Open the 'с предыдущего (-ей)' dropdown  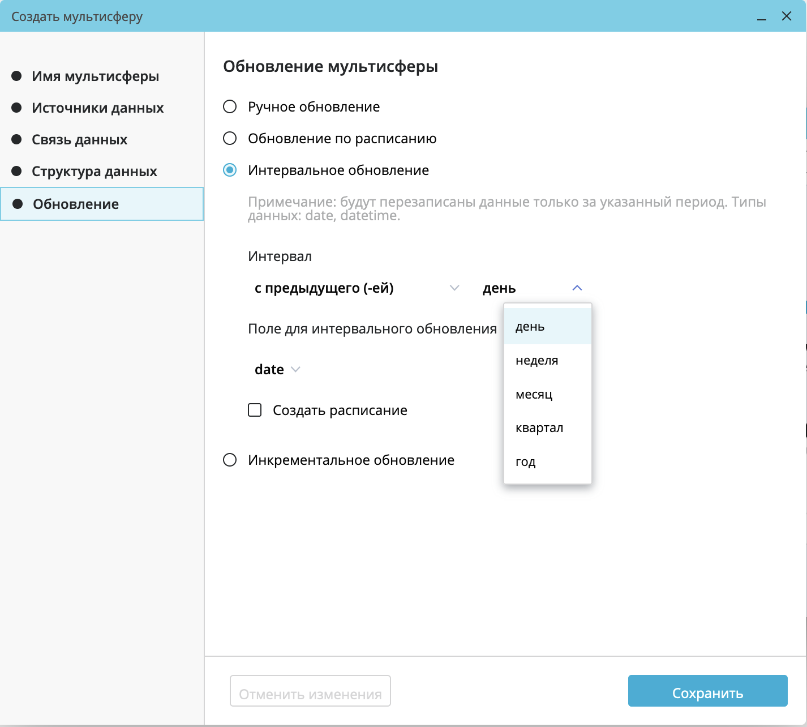pyautogui.click(x=357, y=288)
